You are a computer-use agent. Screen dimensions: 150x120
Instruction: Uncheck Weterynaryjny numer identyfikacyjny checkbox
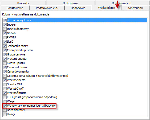click(5, 106)
